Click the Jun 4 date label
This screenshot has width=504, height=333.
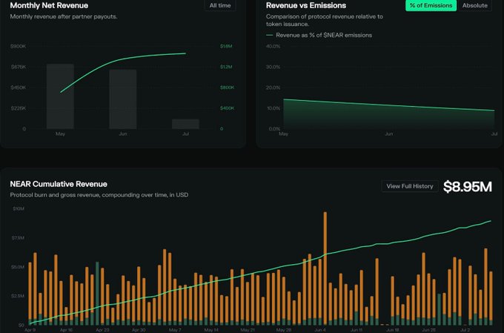click(x=320, y=330)
